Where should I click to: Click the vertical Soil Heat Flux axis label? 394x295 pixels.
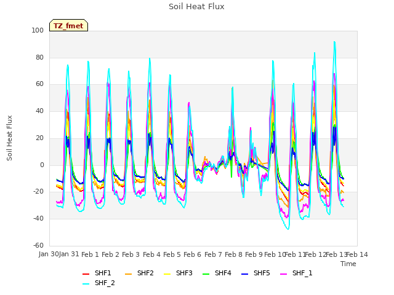[9, 138]
